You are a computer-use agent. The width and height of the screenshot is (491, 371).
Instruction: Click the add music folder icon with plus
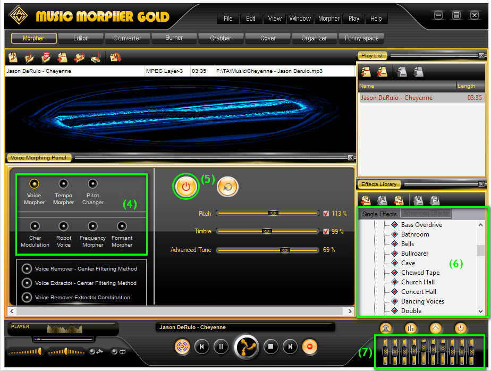(x=79, y=57)
